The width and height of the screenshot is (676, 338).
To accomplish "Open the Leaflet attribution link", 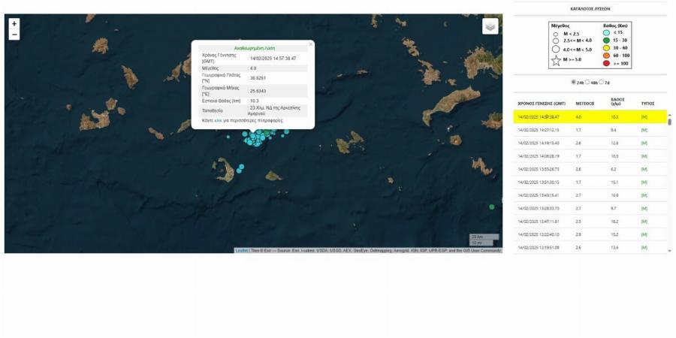I will (241, 250).
